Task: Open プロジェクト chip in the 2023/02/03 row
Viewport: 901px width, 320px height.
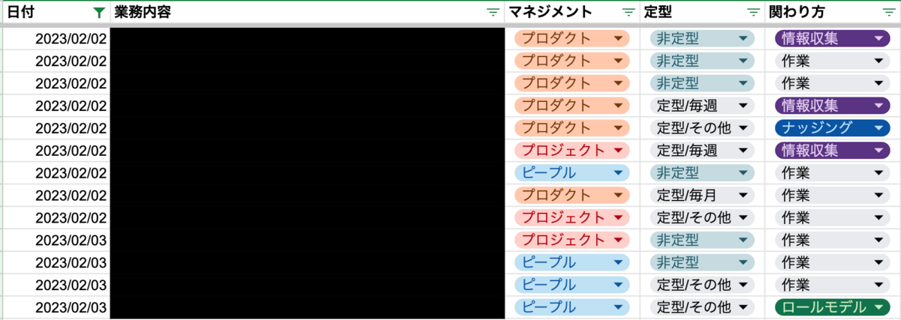Action: coord(572,241)
